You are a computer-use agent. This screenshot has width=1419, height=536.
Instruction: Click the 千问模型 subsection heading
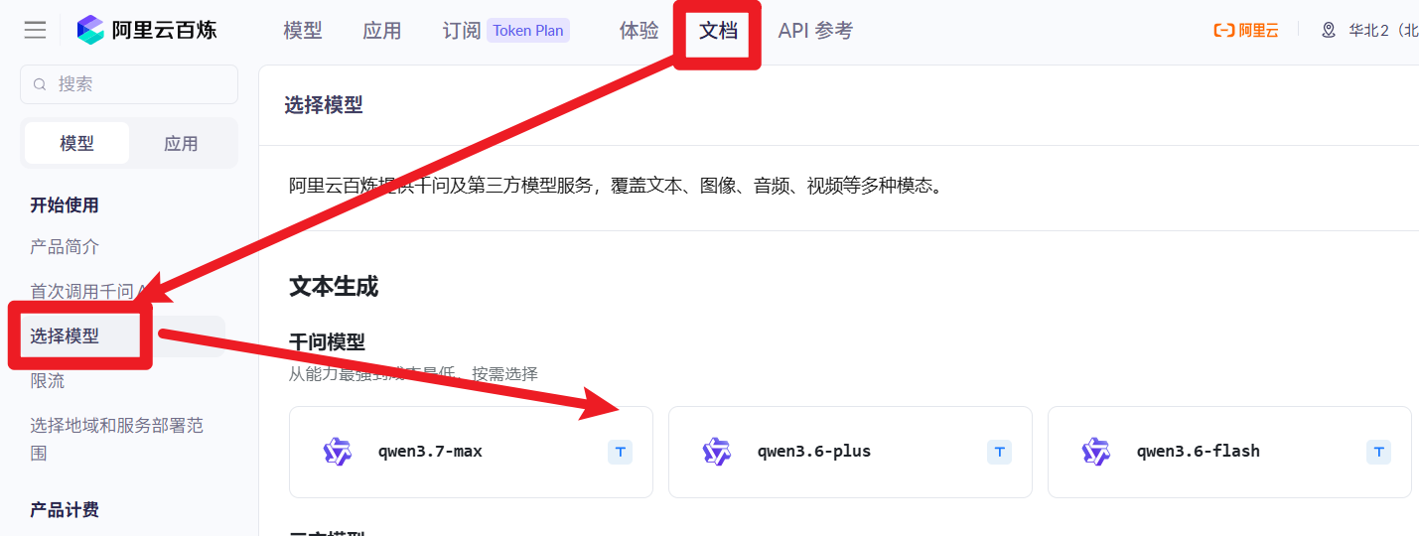(327, 342)
